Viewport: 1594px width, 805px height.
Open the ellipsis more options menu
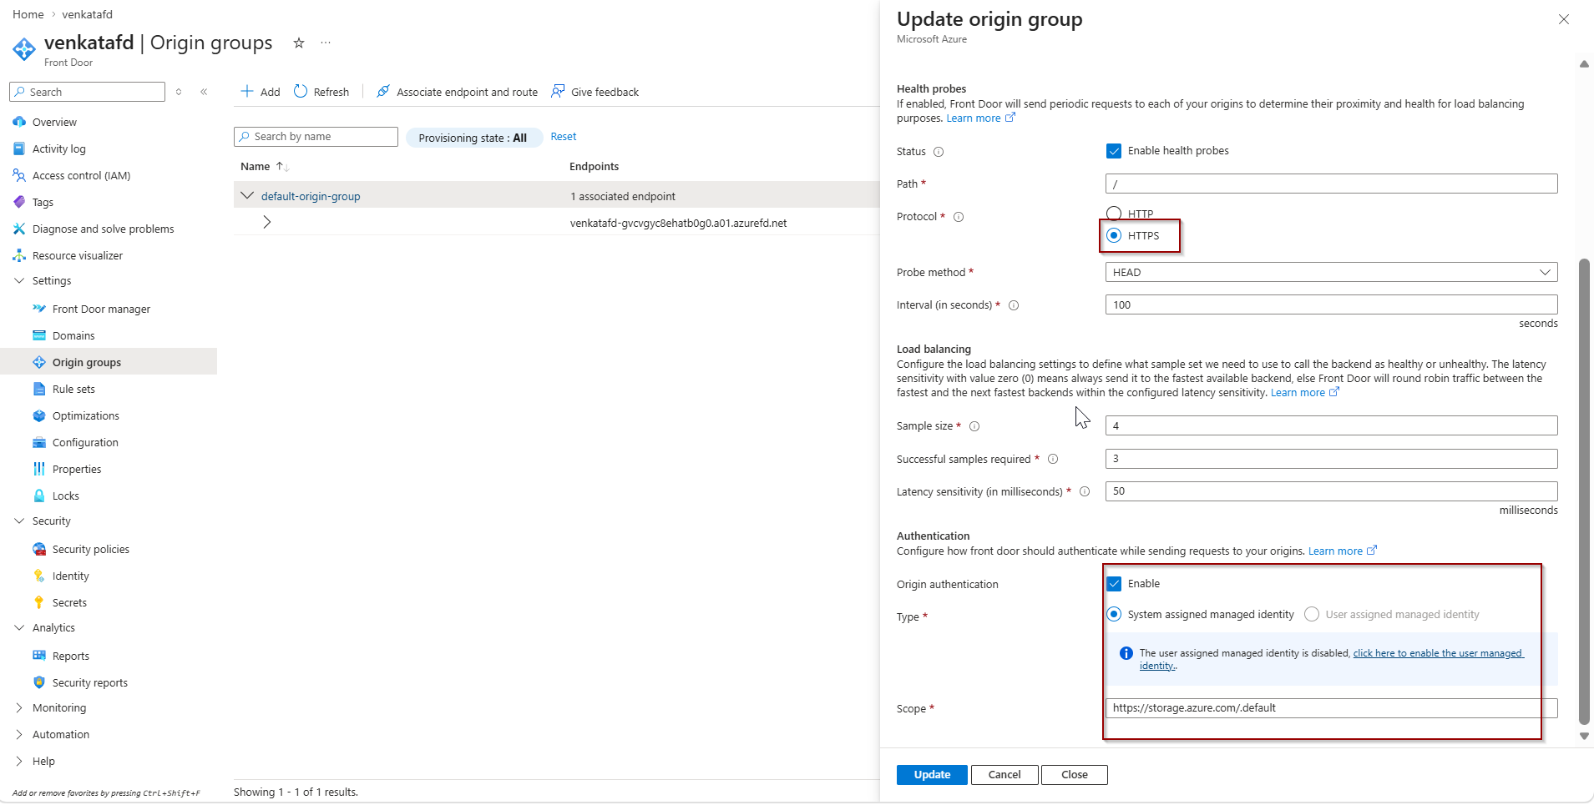[326, 43]
